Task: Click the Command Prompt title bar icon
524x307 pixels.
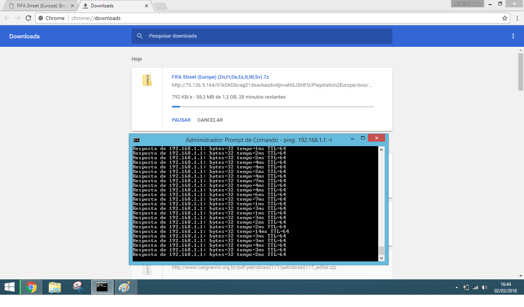Action: tap(137, 140)
